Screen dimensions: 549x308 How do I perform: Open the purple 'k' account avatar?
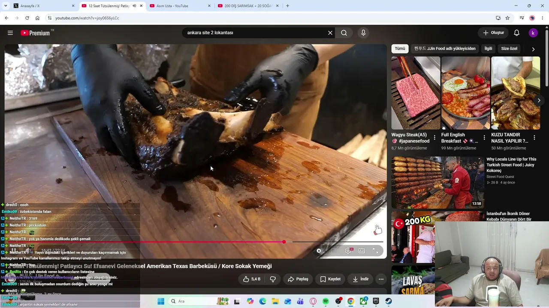[533, 33]
